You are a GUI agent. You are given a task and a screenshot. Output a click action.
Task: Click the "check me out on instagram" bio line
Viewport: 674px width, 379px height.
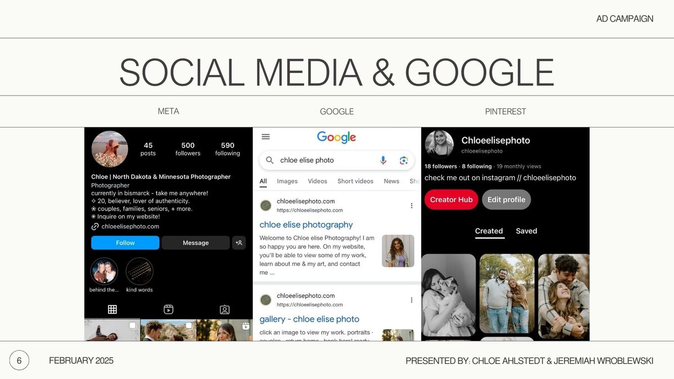(x=500, y=178)
